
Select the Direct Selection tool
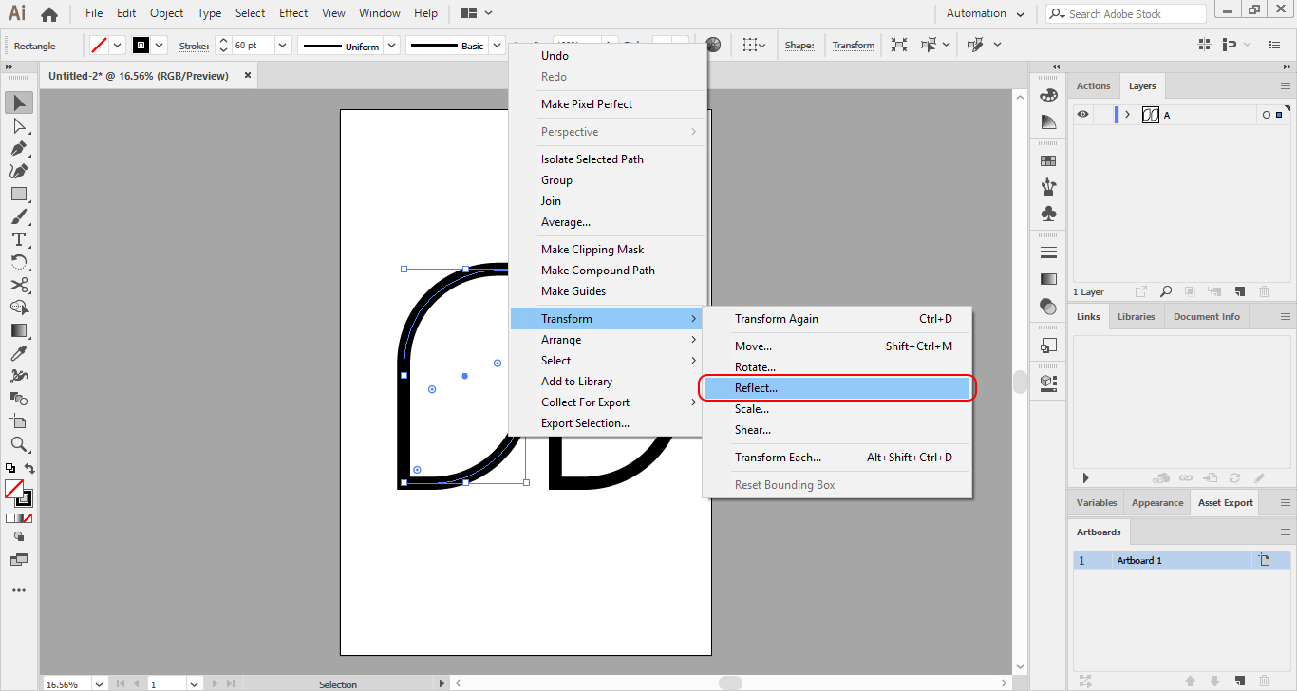19,125
